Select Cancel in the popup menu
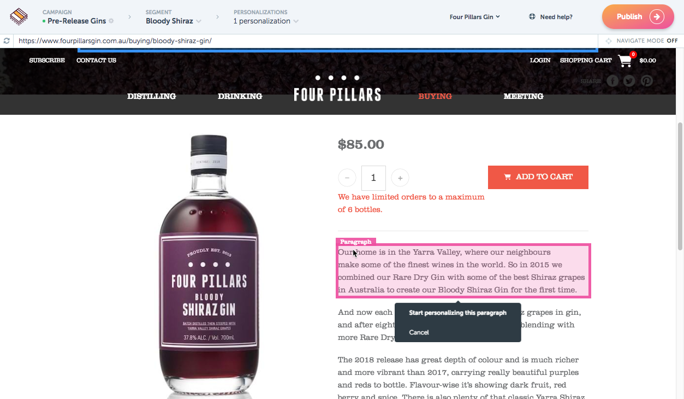 pyautogui.click(x=419, y=332)
